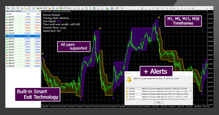Image resolution: width=219 pixels, height=115 pixels.
Task: Select the Fibonacci retracement tool
Action: [x=146, y=8]
